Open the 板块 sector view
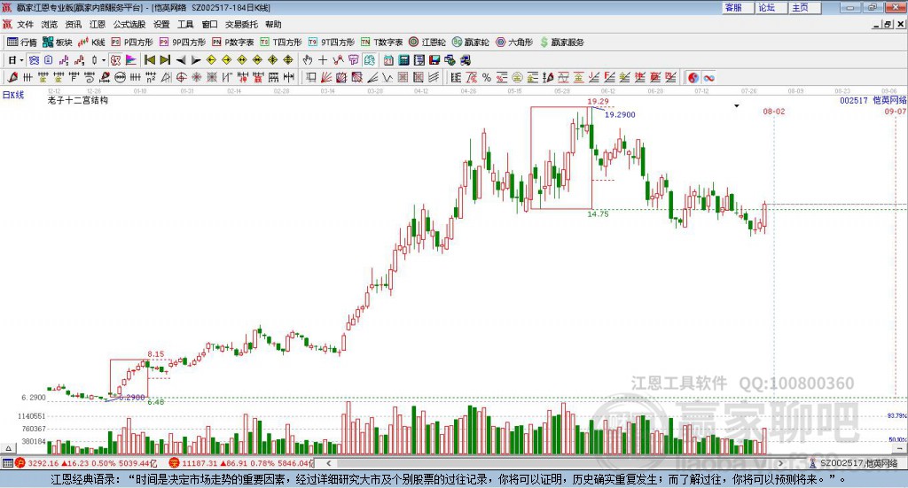 point(58,43)
